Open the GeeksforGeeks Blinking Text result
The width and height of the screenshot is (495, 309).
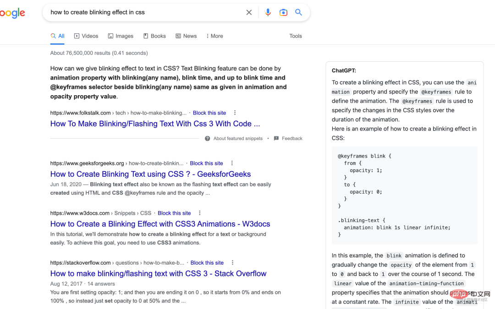click(x=150, y=174)
